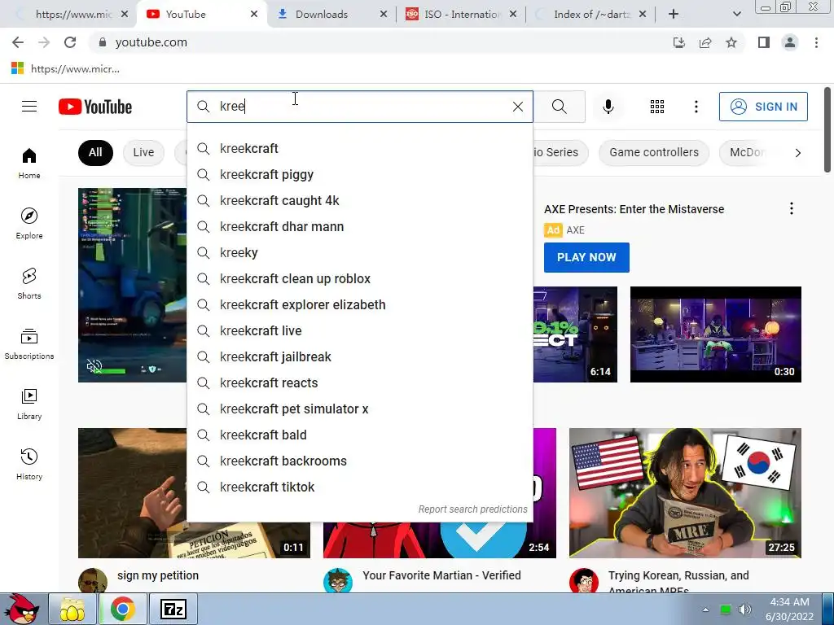Screen dimensions: 834x625
Task: Expand the tab search dropdown arrow
Action: point(736,15)
